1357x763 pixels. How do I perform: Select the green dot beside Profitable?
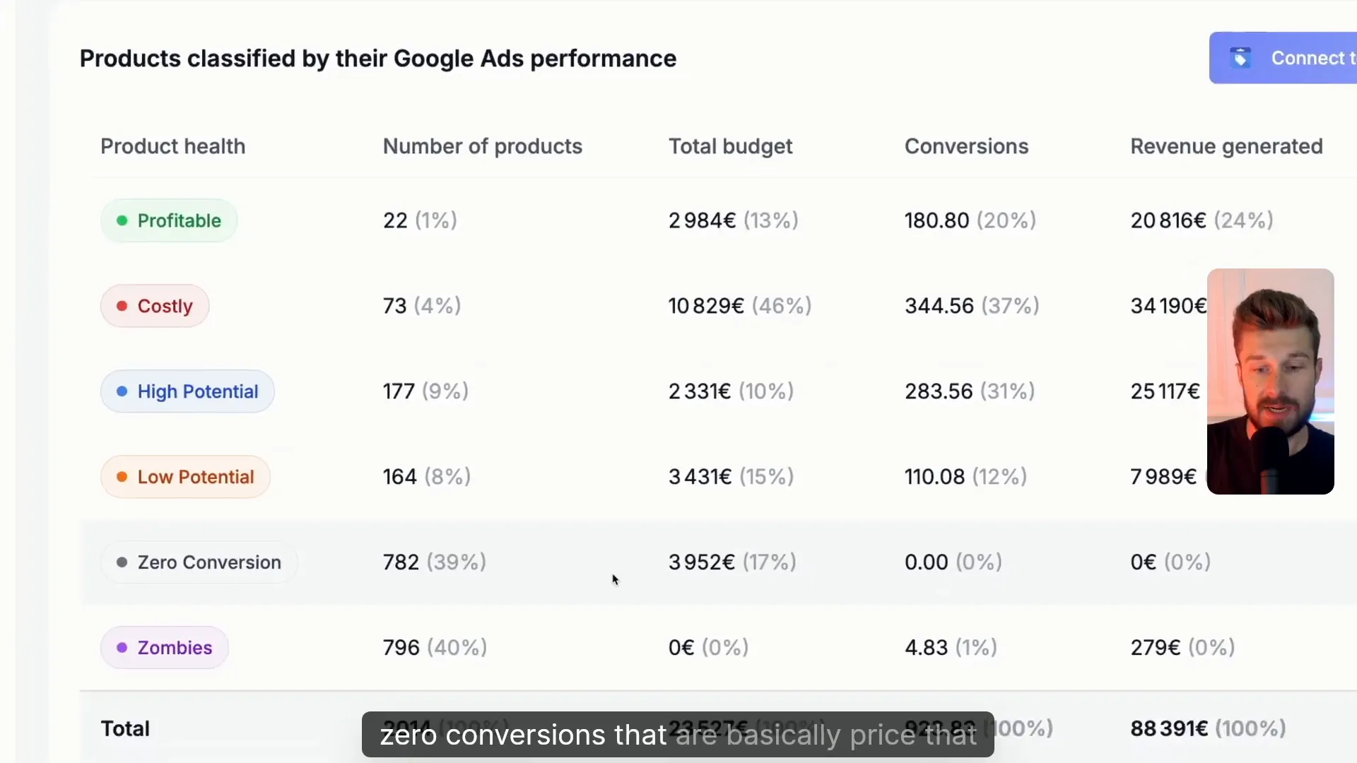pos(122,220)
